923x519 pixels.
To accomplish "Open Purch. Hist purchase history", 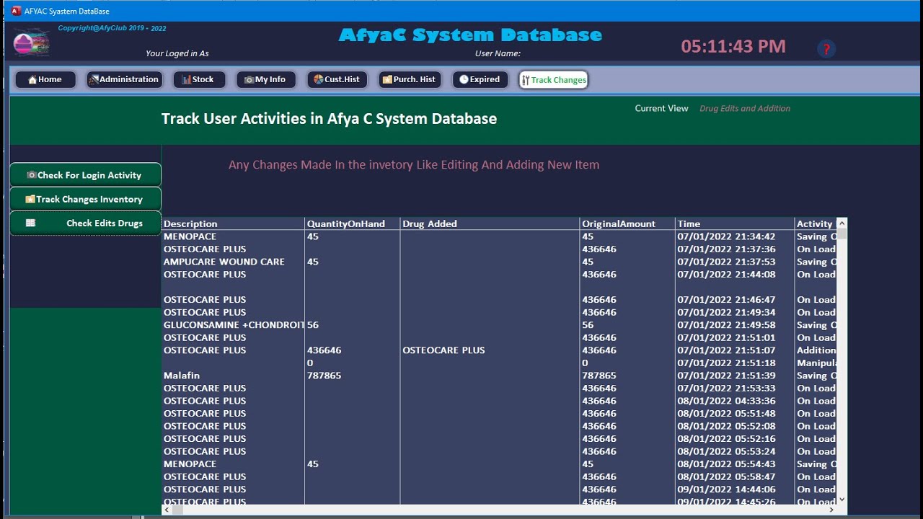I will click(410, 79).
